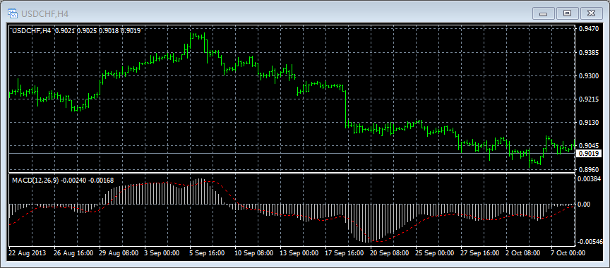This screenshot has width=610, height=268.
Task: Click the 5 Sep 16:00 time marker
Action: coord(207,253)
